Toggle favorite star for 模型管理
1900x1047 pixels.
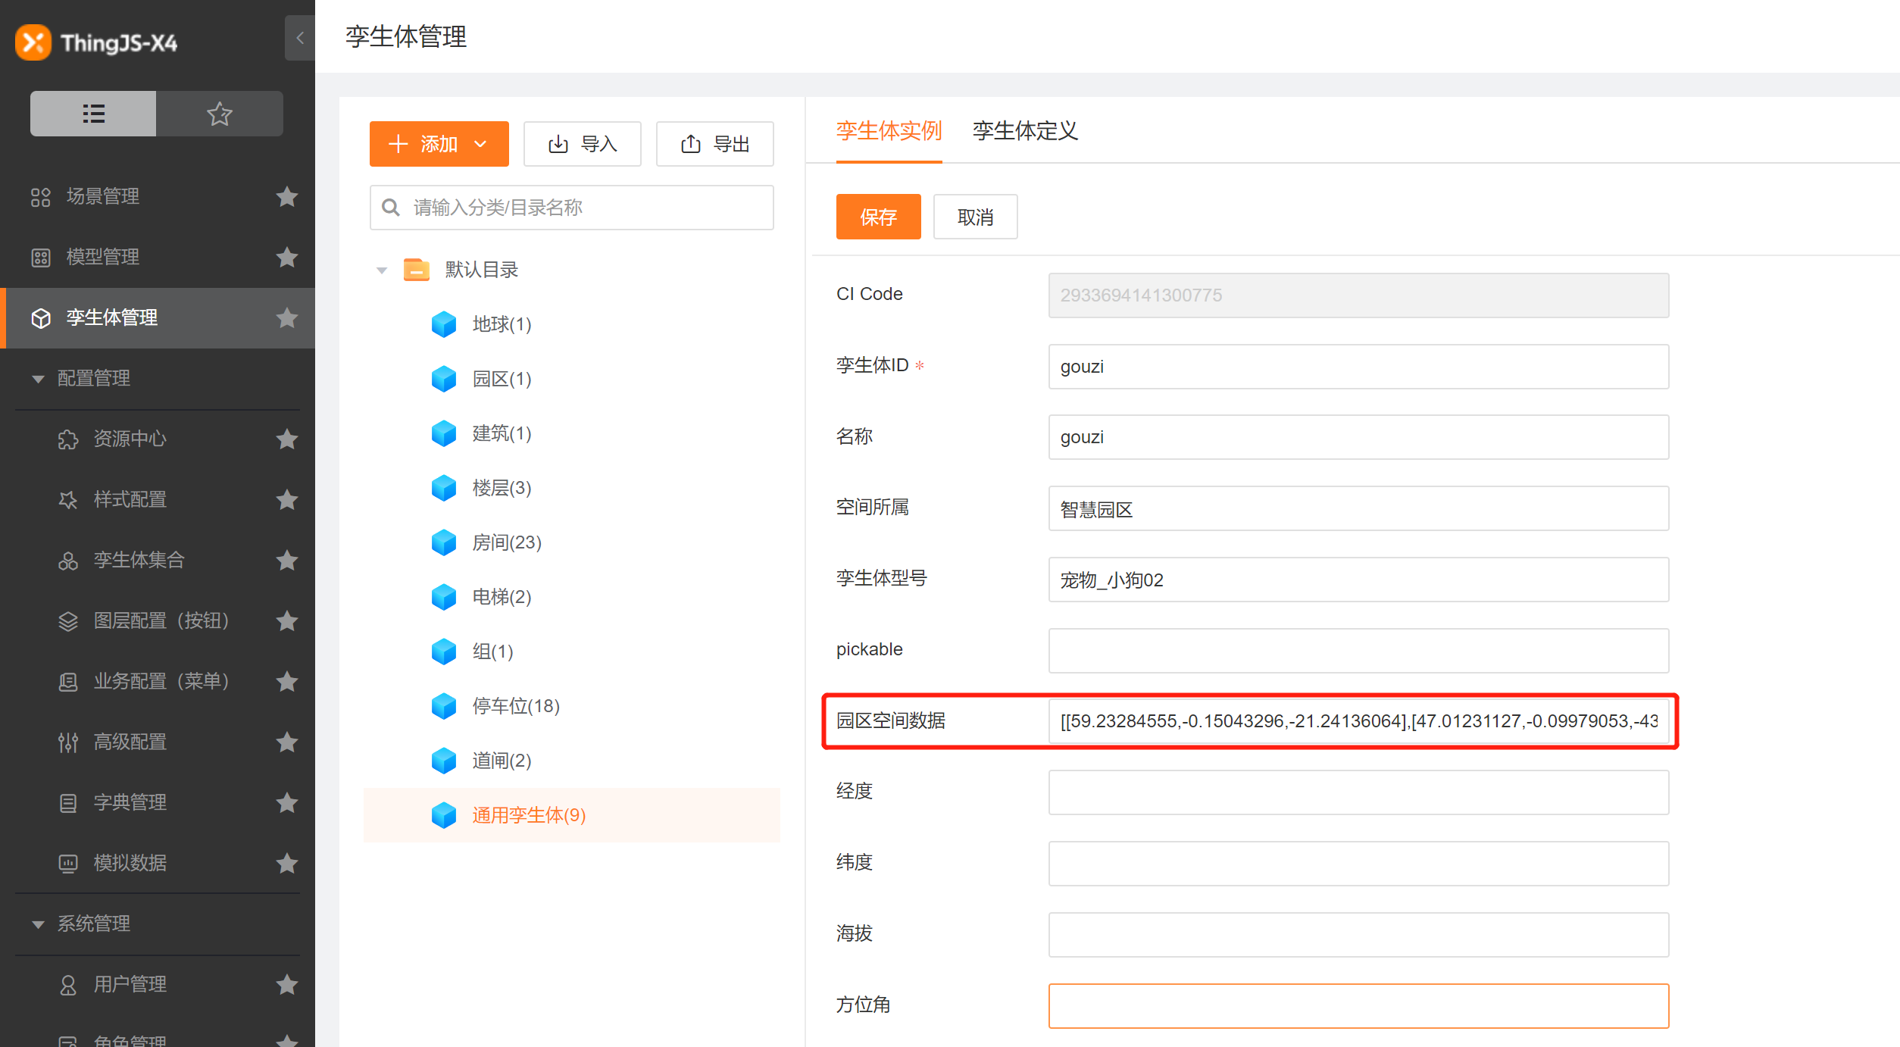[286, 257]
